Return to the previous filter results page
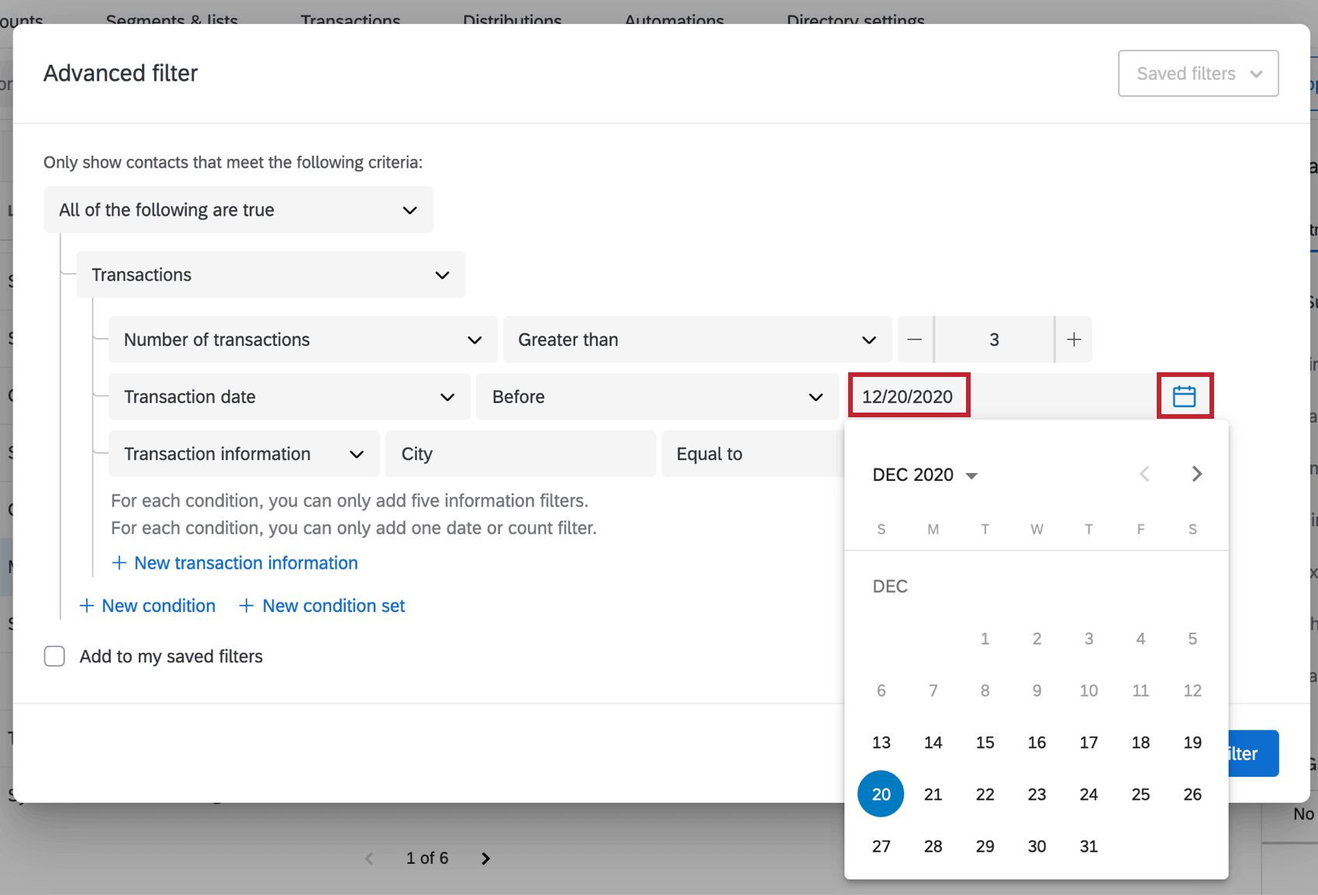1318x895 pixels. click(x=368, y=858)
